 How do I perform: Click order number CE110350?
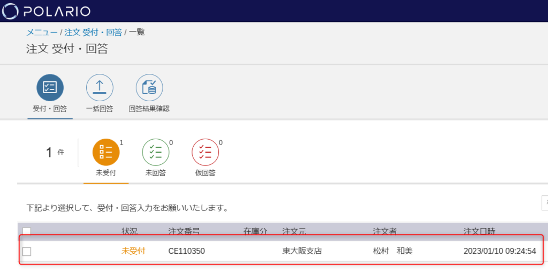[x=187, y=251]
